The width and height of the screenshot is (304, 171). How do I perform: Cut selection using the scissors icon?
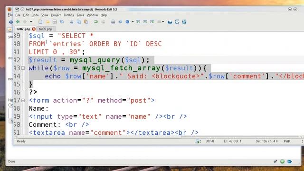click(x=72, y=22)
